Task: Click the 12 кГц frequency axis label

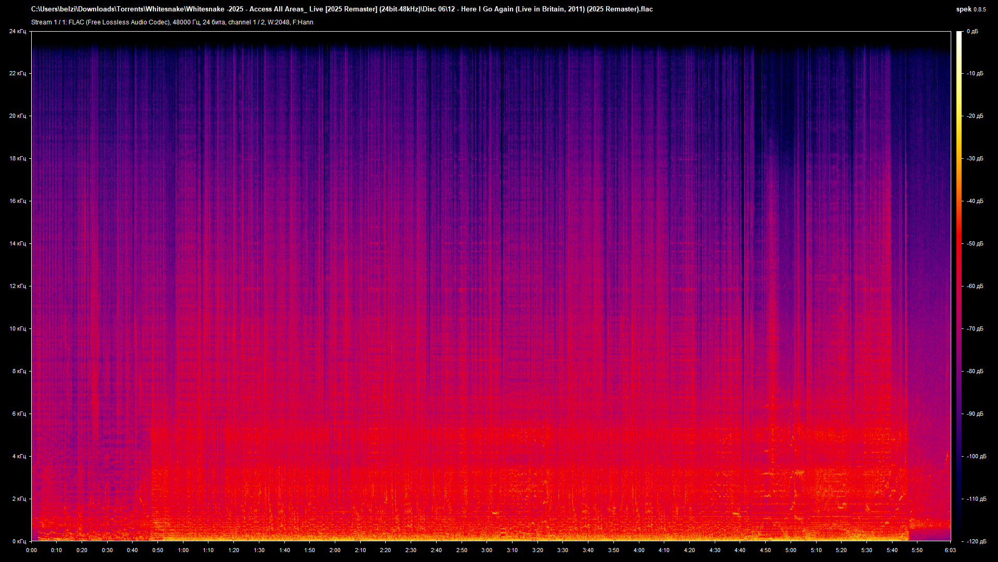Action: [x=17, y=286]
